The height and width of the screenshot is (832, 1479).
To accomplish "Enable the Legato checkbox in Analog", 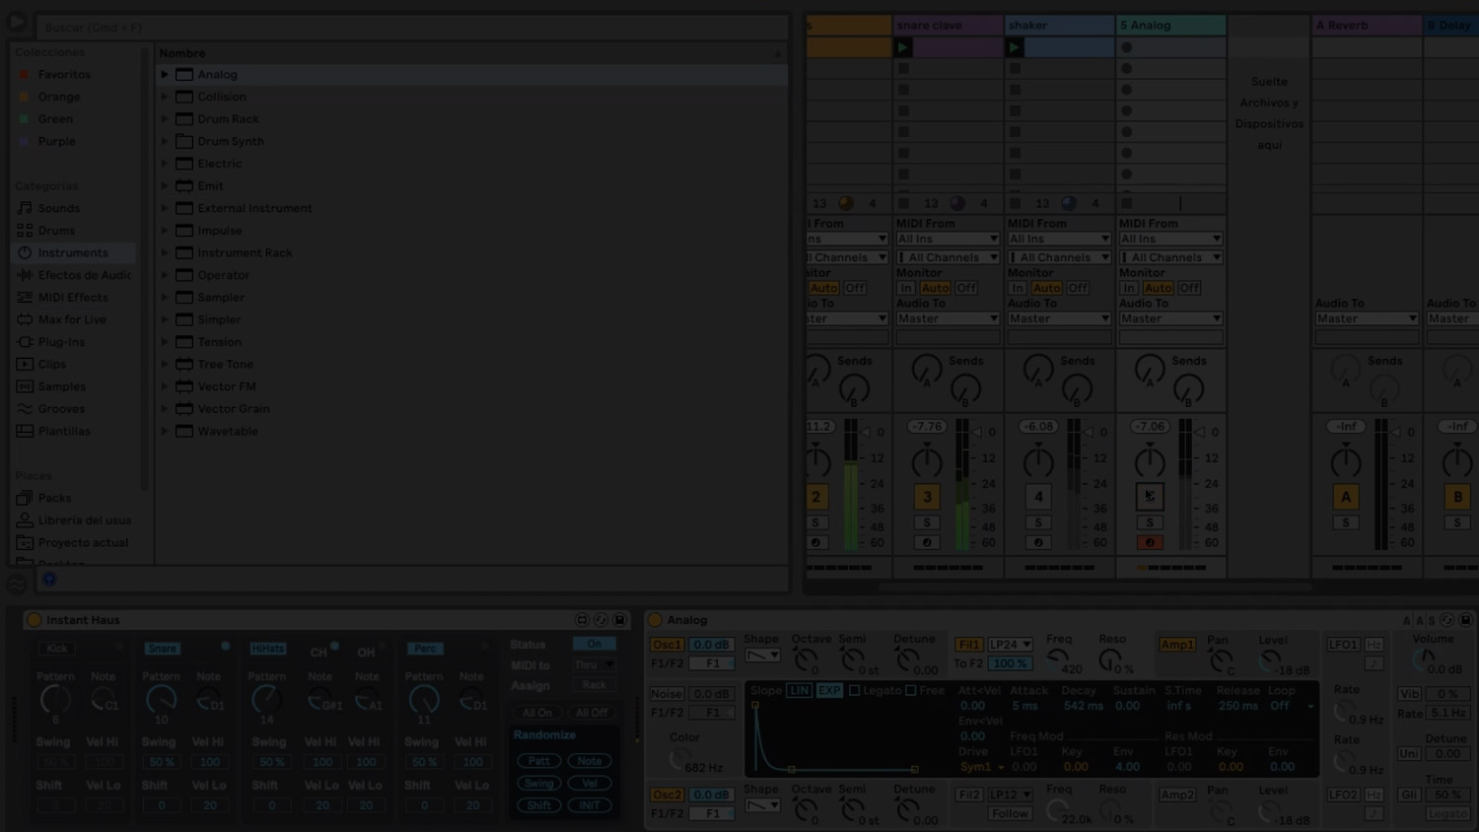I will tap(854, 690).
